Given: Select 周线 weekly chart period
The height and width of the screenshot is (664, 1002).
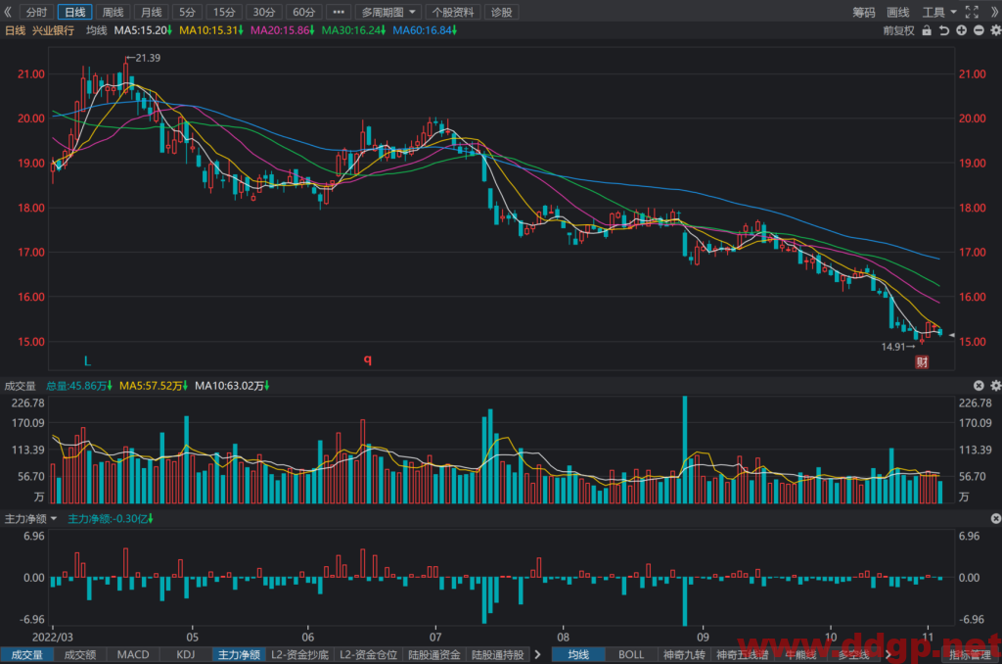Looking at the screenshot, I should pyautogui.click(x=114, y=12).
